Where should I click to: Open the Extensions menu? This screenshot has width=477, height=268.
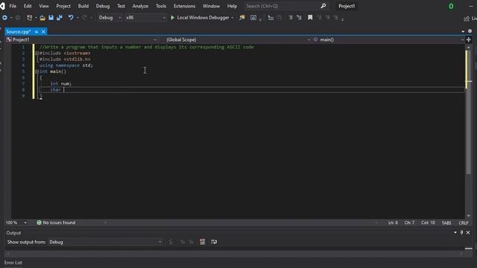[x=184, y=6]
